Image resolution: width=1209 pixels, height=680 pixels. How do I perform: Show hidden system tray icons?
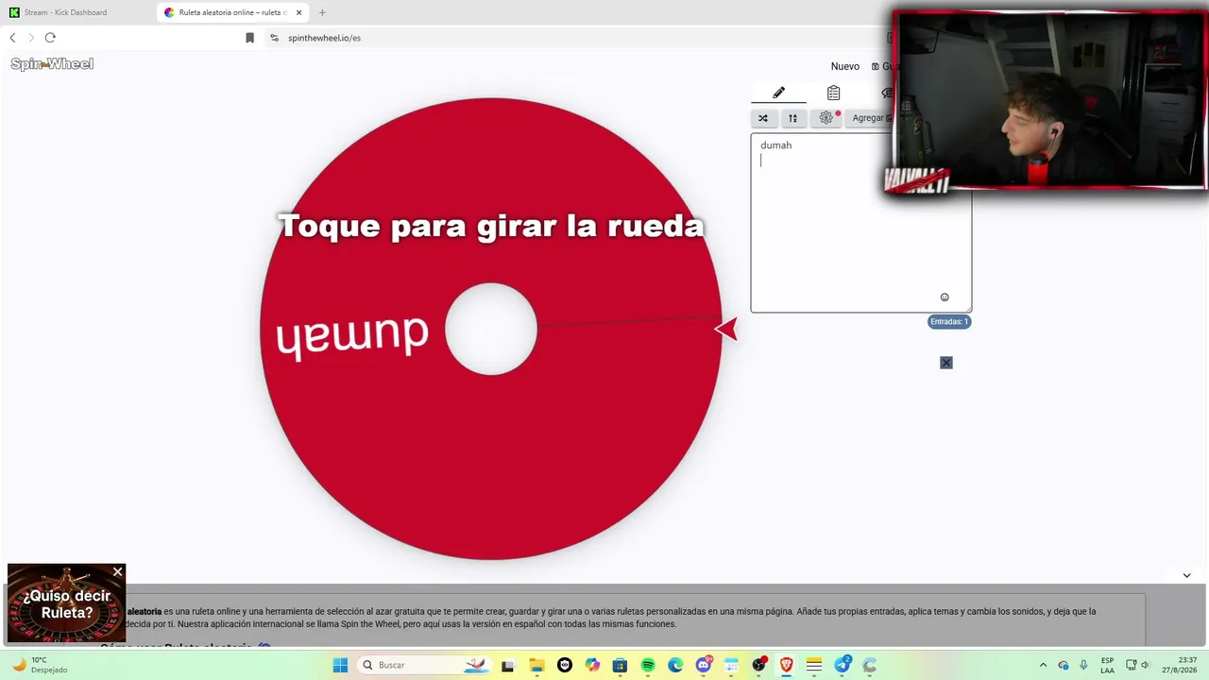point(1043,665)
